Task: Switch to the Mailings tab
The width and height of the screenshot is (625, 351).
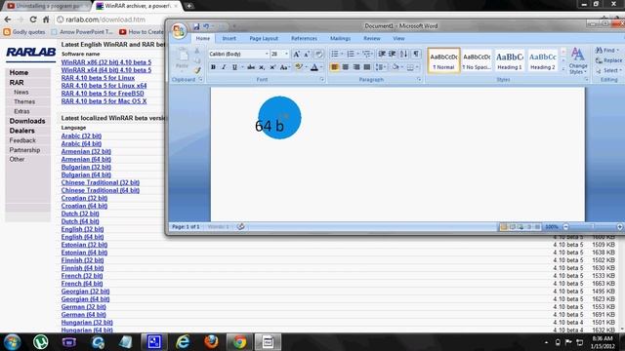Action: click(x=340, y=39)
